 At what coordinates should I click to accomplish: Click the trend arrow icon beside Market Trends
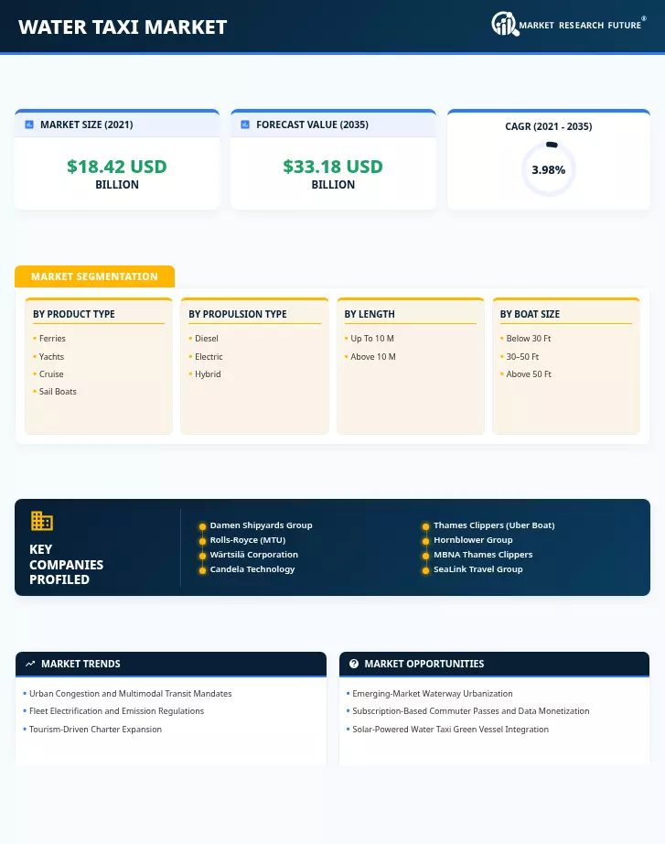(30, 664)
